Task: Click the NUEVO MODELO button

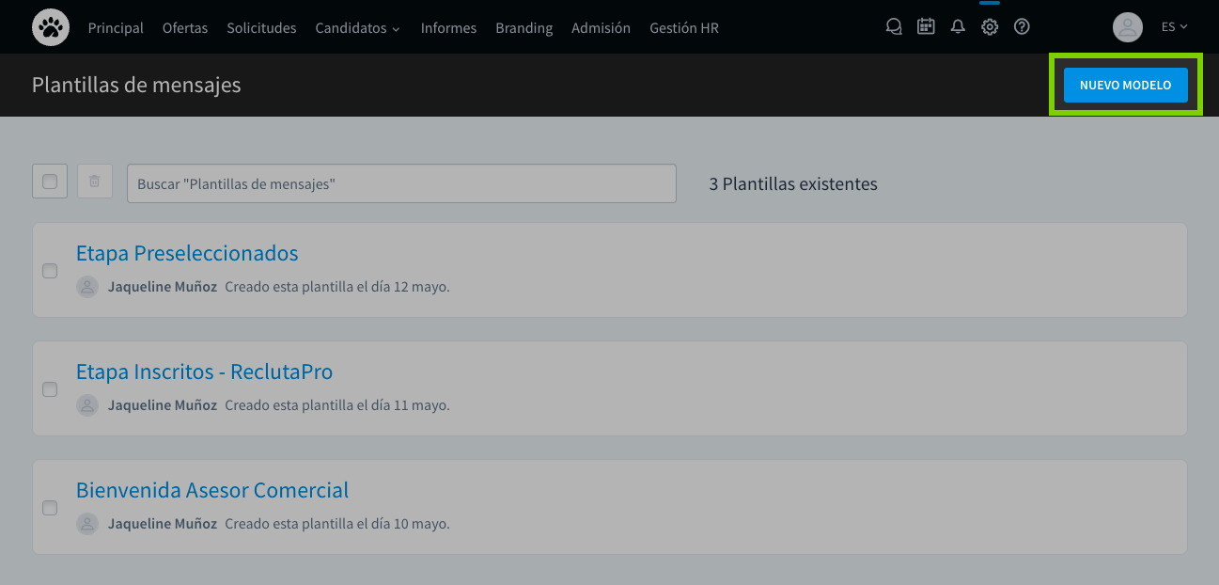Action: click(1125, 84)
